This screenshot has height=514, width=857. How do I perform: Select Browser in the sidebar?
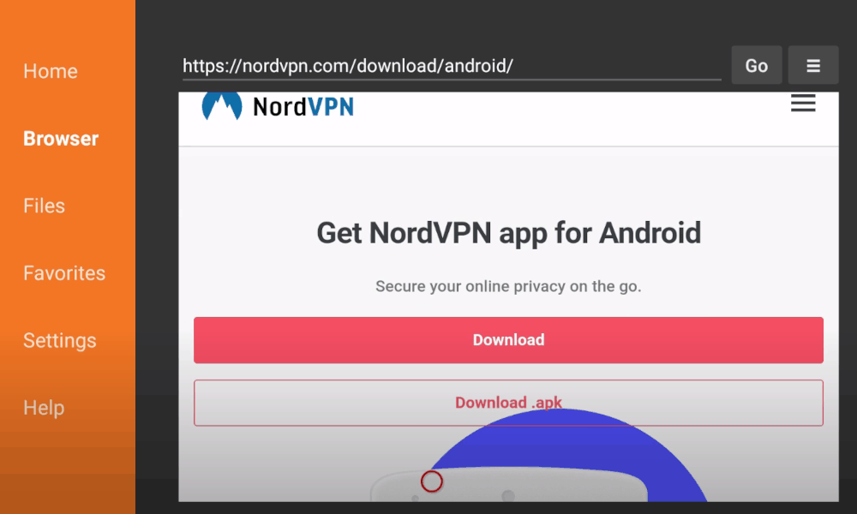click(61, 138)
